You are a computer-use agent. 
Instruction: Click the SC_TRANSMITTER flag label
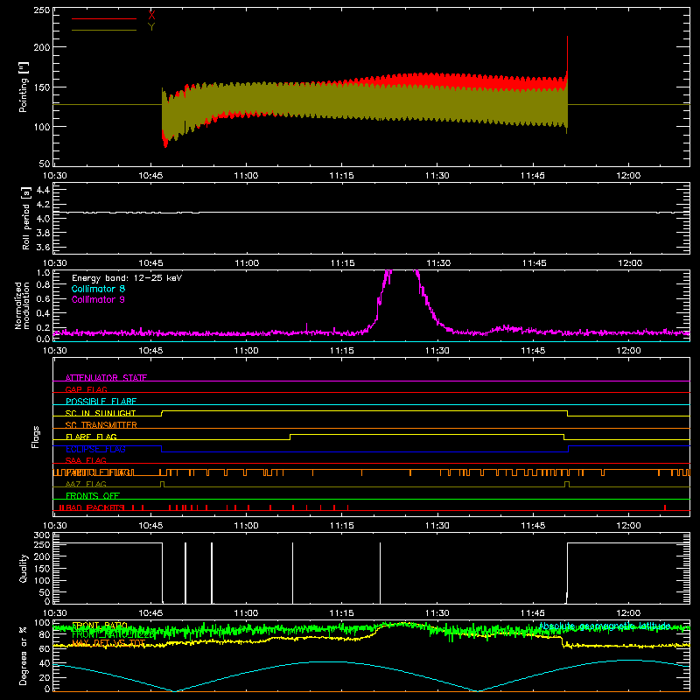click(x=101, y=425)
